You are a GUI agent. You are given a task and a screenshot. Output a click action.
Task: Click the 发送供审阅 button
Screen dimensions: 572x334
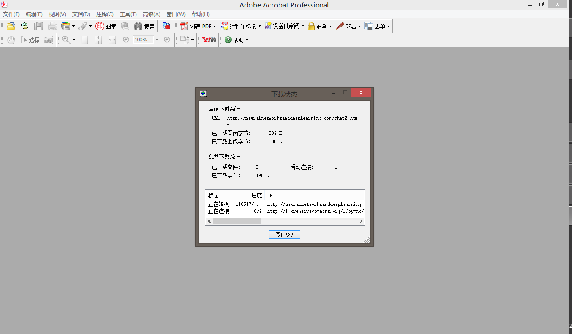pyautogui.click(x=282, y=26)
